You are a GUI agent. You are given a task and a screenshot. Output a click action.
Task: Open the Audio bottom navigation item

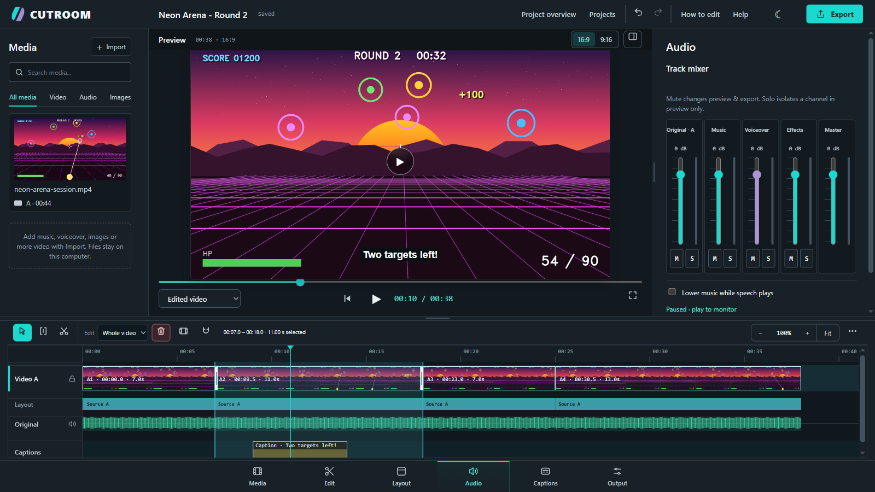click(x=474, y=476)
